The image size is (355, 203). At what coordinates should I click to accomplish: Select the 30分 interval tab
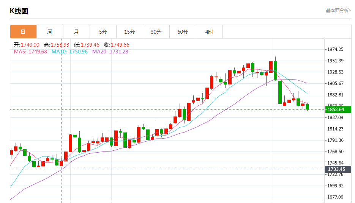click(156, 32)
